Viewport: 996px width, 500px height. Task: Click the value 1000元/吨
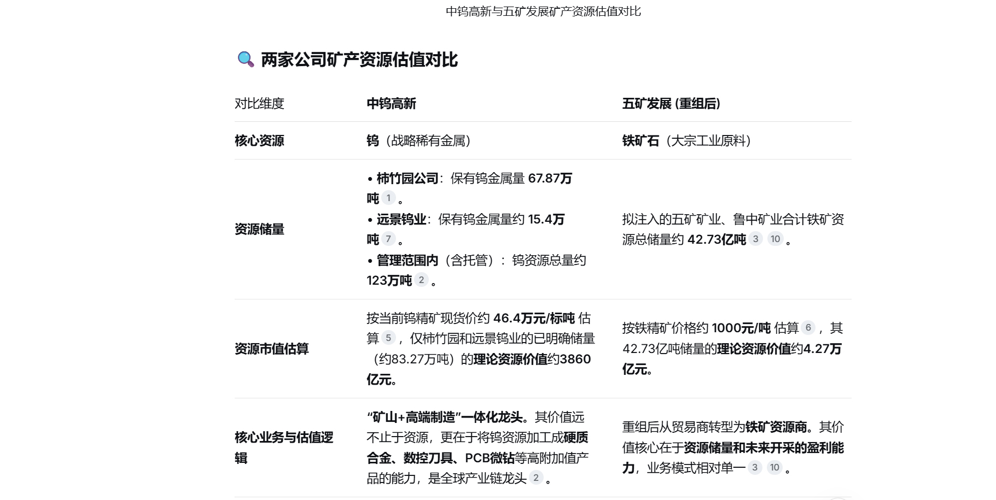coord(741,328)
